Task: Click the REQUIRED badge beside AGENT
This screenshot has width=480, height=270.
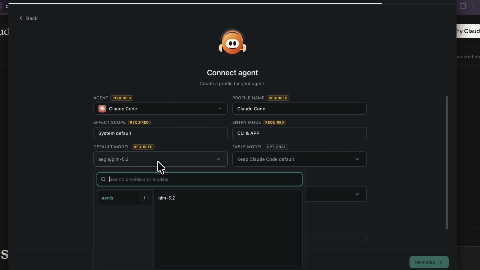Action: 122,98
